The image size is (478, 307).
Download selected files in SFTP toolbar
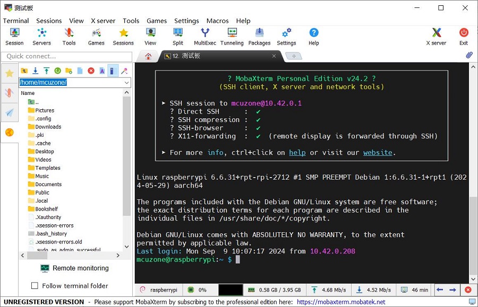[x=36, y=71]
